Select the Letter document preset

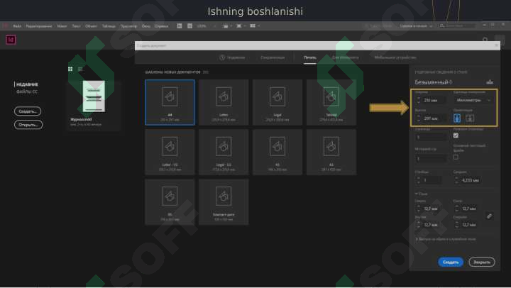click(224, 102)
